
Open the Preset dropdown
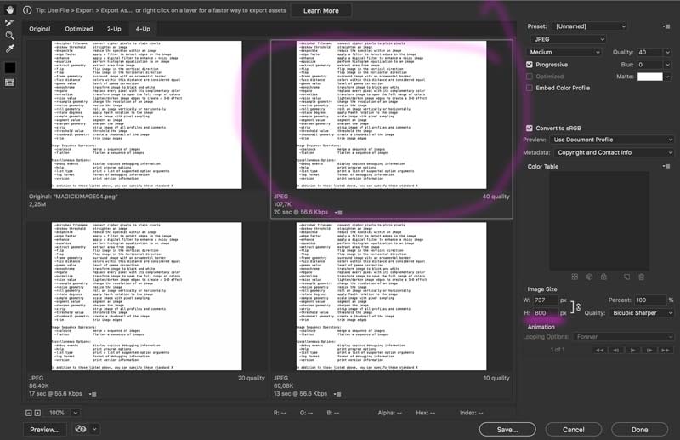click(590, 26)
